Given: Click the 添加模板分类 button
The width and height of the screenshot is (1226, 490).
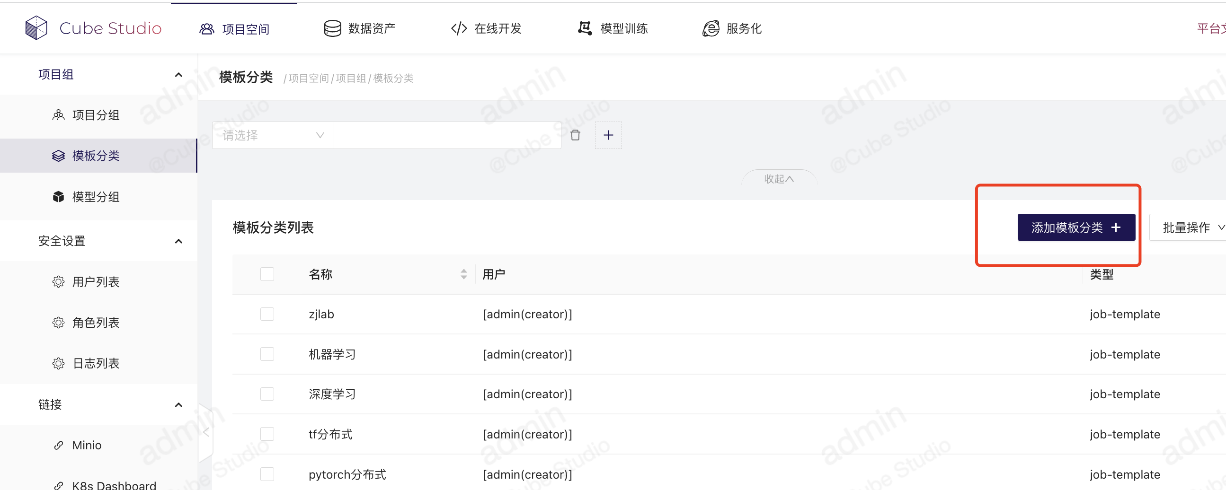Looking at the screenshot, I should click(x=1075, y=227).
